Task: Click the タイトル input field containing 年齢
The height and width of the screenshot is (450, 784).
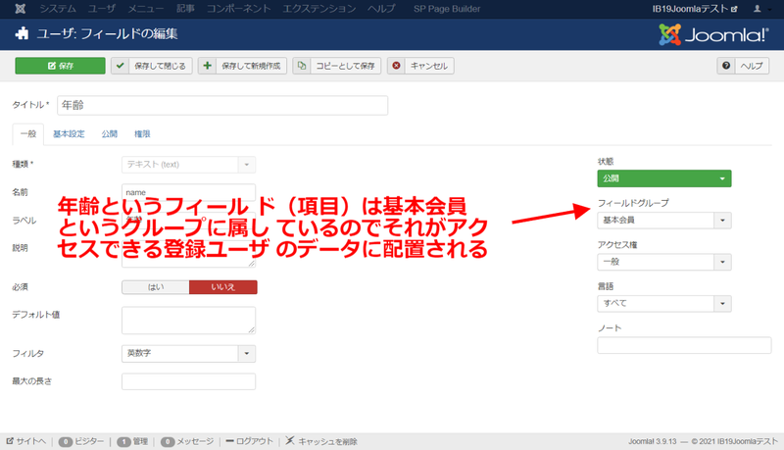Action: [x=221, y=105]
